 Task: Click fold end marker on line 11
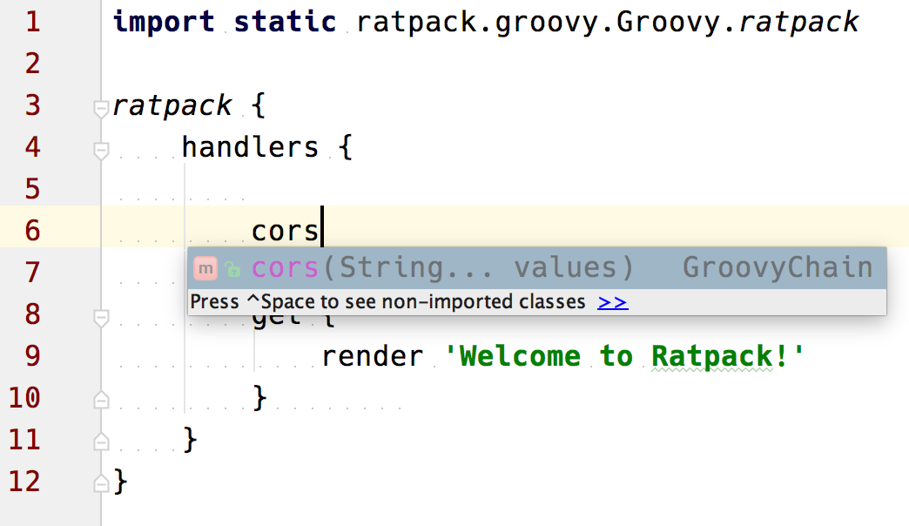pos(101,442)
